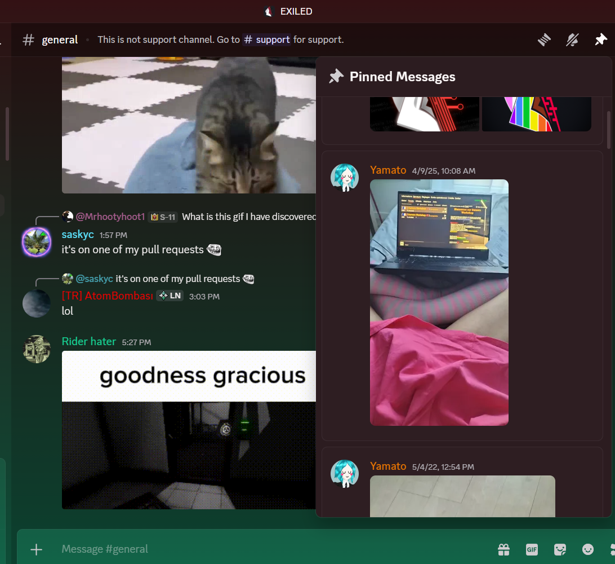Click the 5/4/22, 12:54 PM pin timestamp
Screen dimensions: 615x564
point(443,467)
